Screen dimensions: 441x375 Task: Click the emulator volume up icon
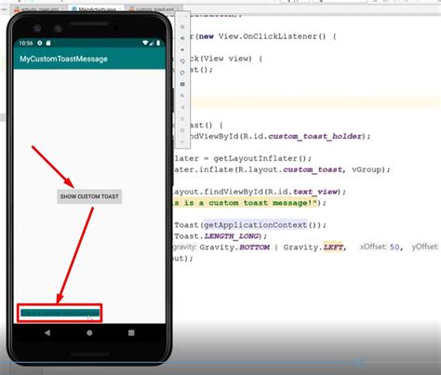182,38
